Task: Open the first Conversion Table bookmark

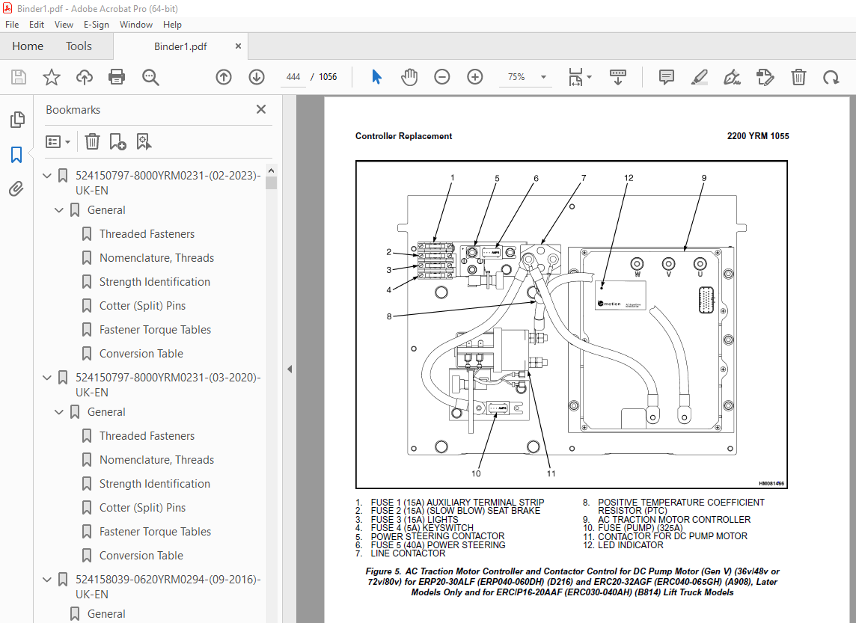Action: point(141,354)
